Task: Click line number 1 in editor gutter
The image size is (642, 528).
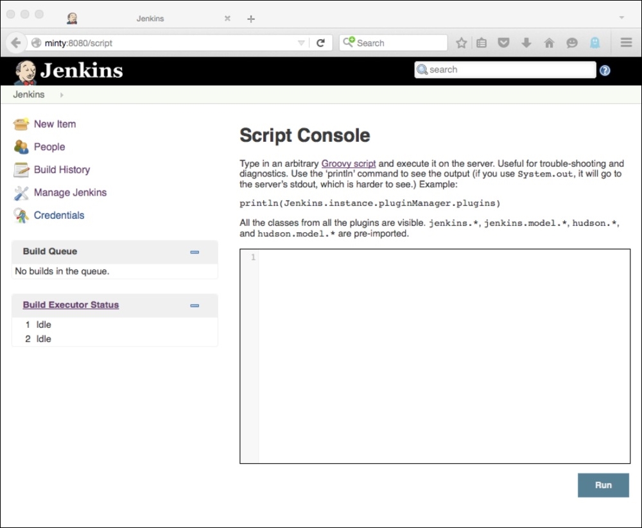Action: click(253, 257)
